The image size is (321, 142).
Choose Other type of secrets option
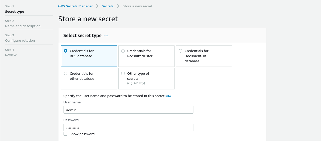click(146, 79)
